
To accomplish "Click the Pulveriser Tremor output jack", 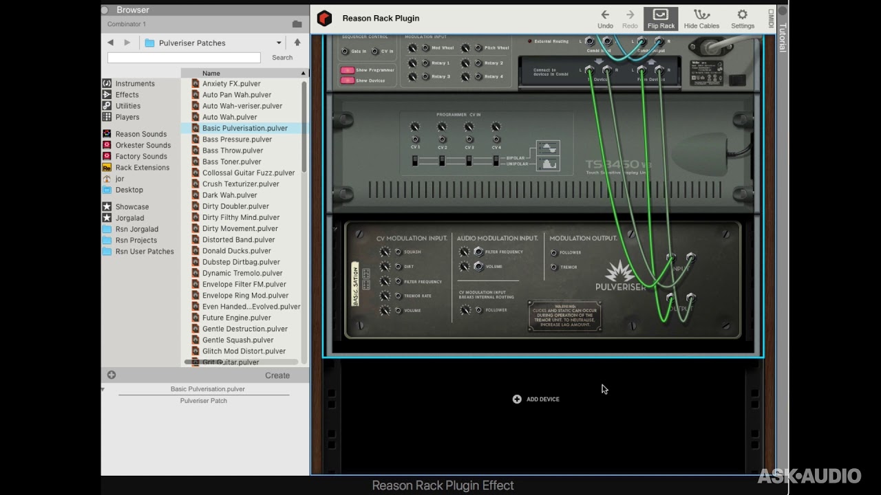I will click(x=554, y=267).
